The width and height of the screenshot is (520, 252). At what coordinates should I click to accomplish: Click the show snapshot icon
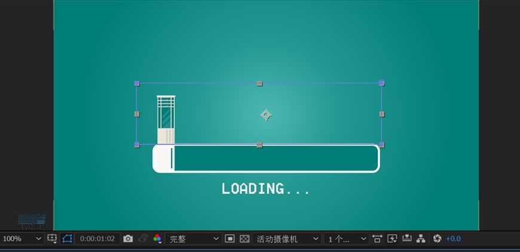tap(143, 238)
